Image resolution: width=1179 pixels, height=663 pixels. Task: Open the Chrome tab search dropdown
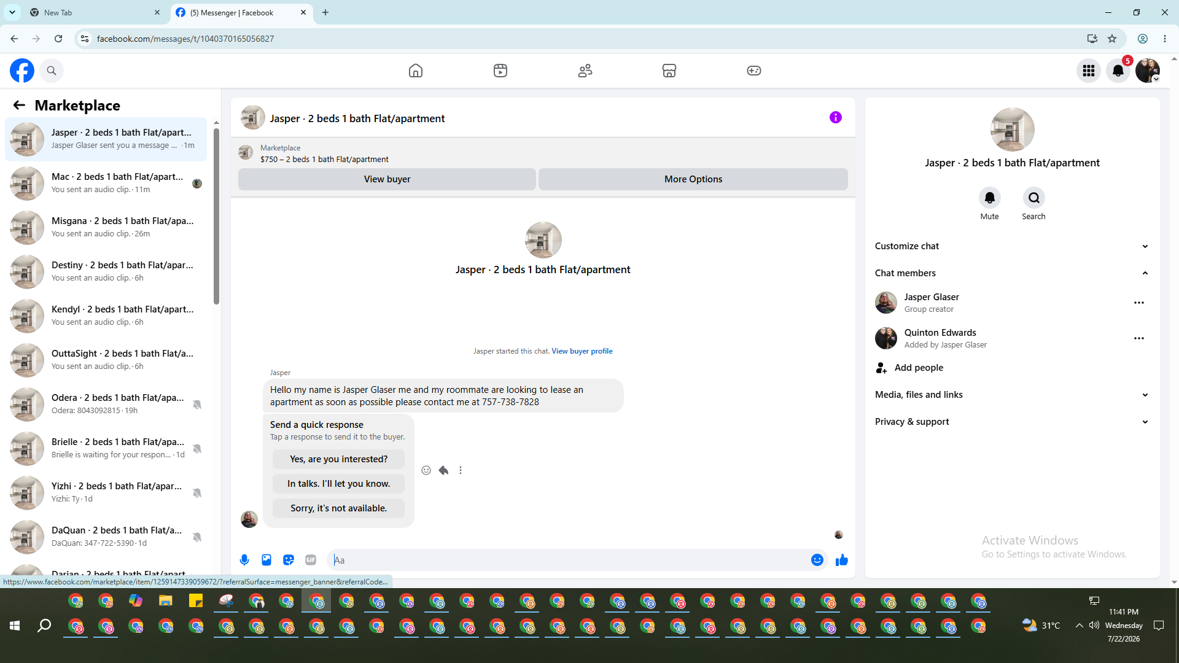(12, 12)
